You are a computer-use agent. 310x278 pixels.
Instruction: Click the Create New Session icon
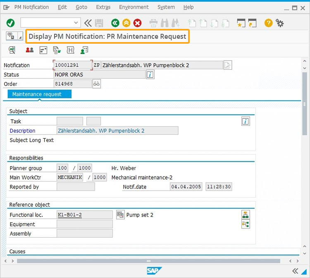click(241, 23)
